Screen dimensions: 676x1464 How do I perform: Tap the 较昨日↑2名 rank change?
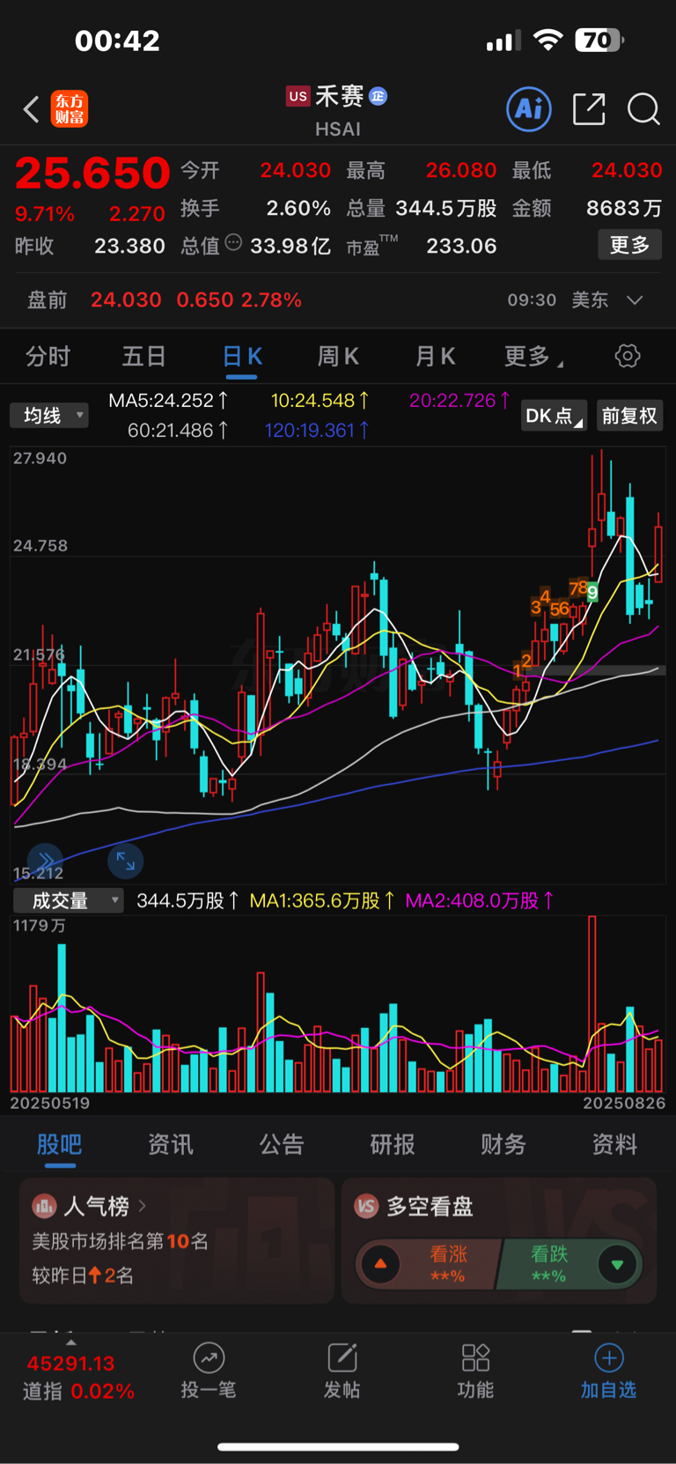(83, 1275)
